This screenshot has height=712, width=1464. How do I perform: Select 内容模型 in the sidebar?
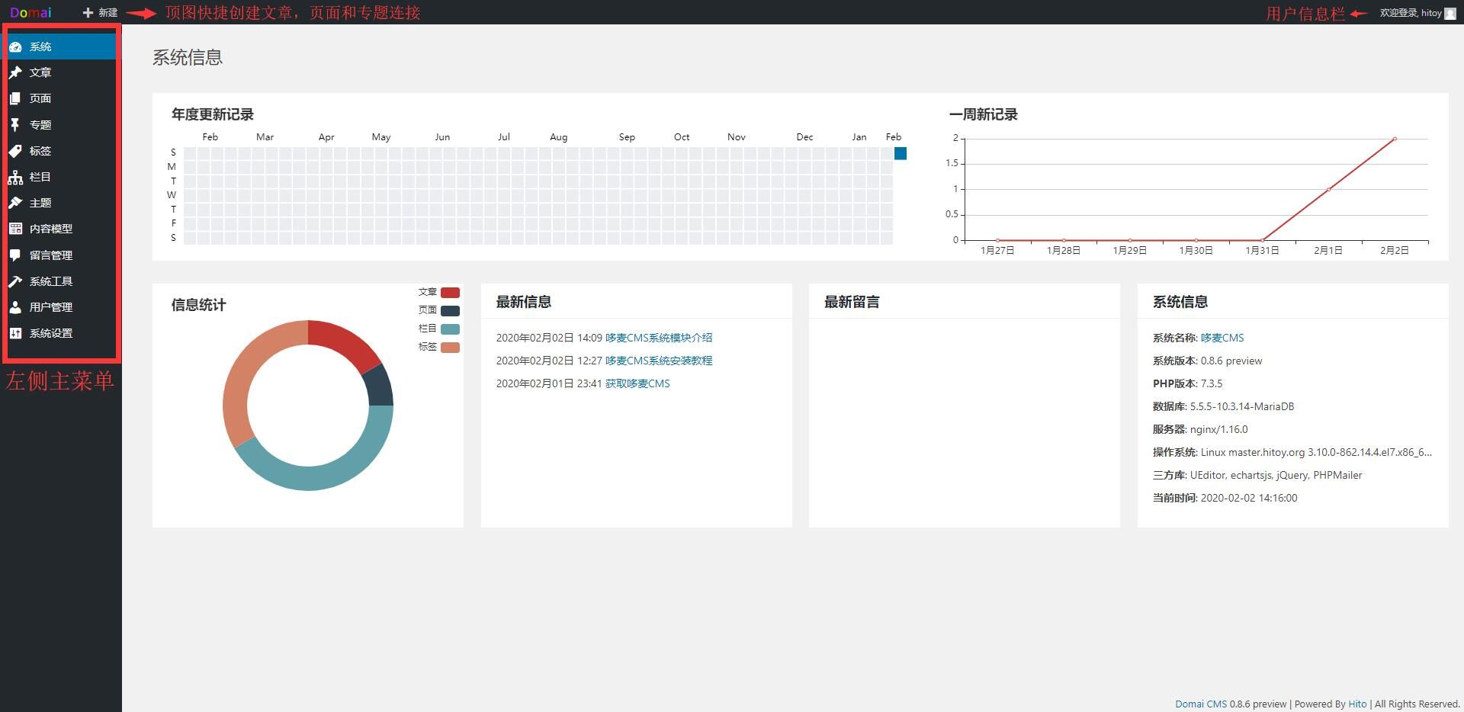[x=61, y=229]
